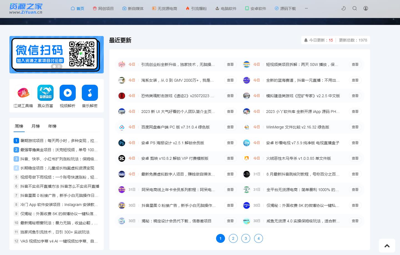Click the 火绒 flame avatar icon

(x=246, y=158)
